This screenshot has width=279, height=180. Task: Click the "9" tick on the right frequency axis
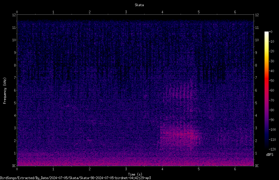(x=256, y=53)
